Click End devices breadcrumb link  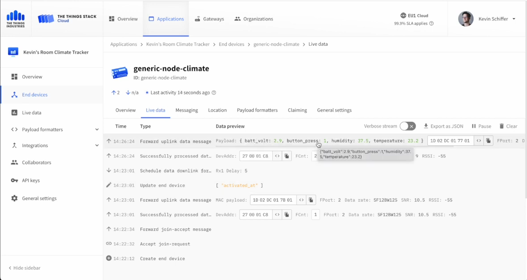pos(230,44)
